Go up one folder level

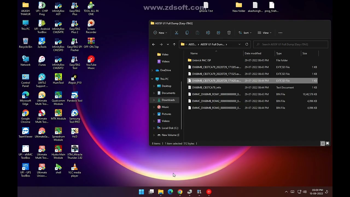(174, 44)
